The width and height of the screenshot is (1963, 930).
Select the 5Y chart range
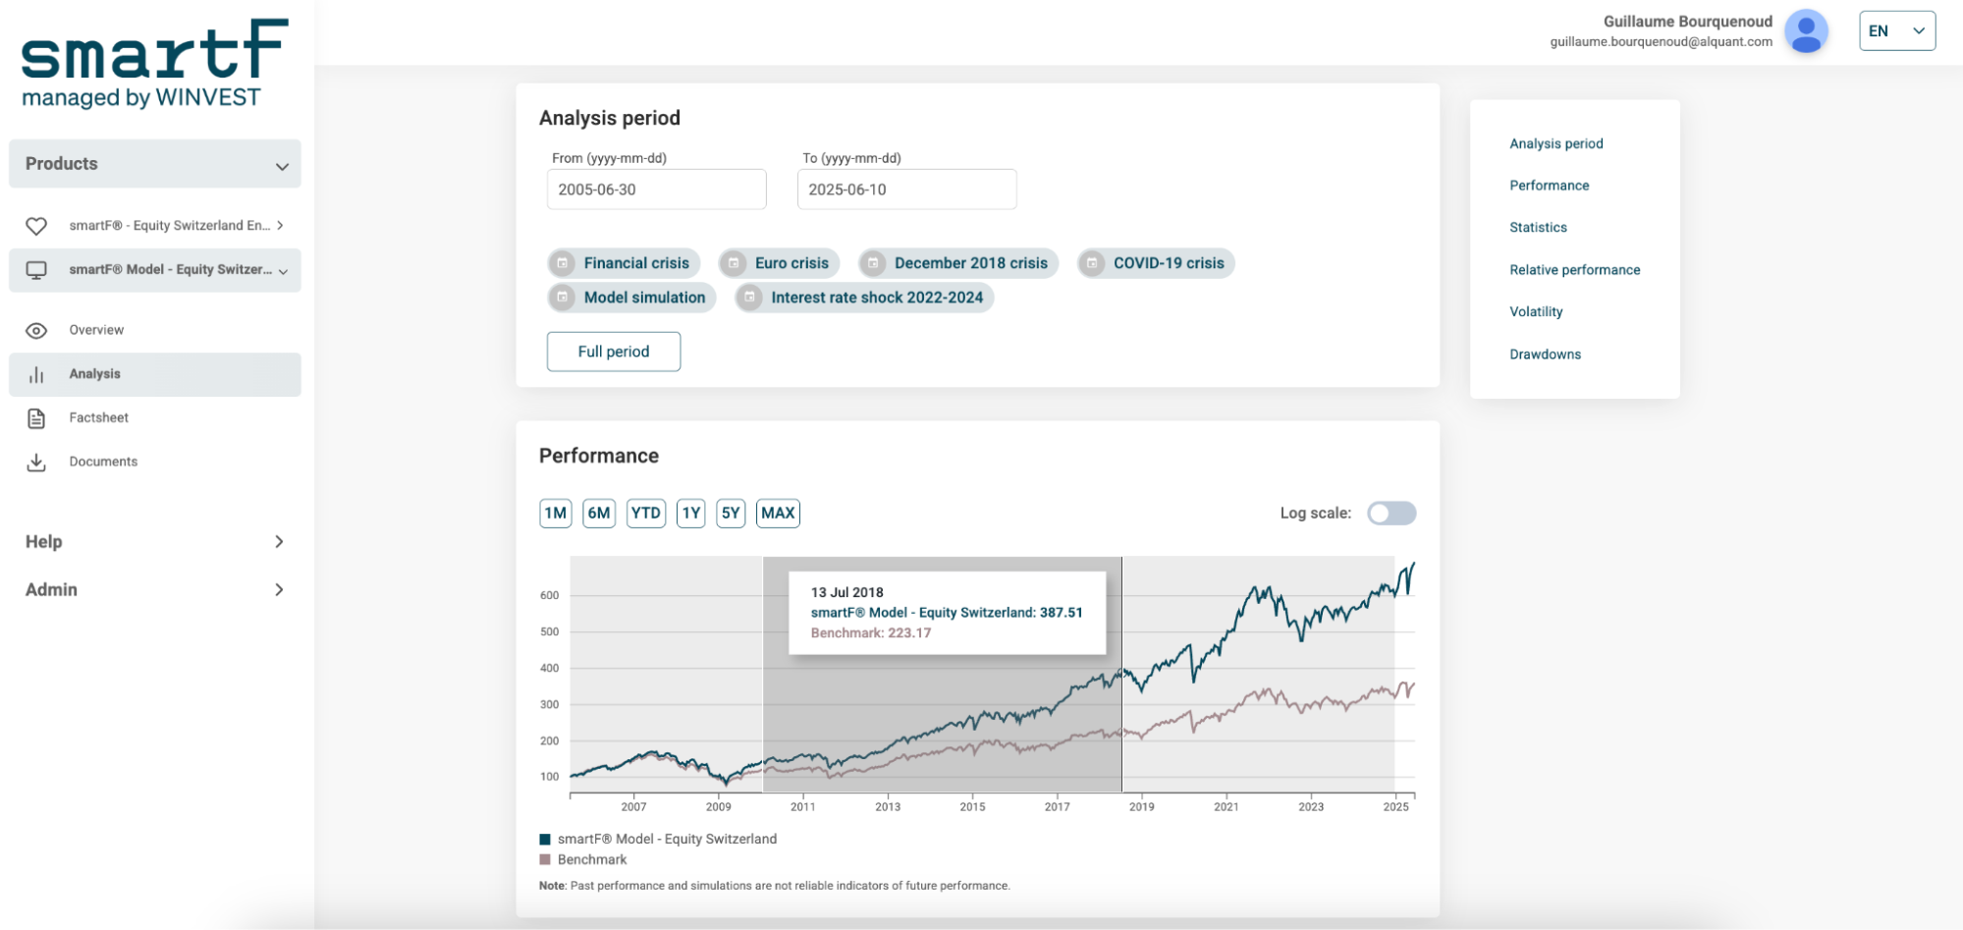[731, 514]
